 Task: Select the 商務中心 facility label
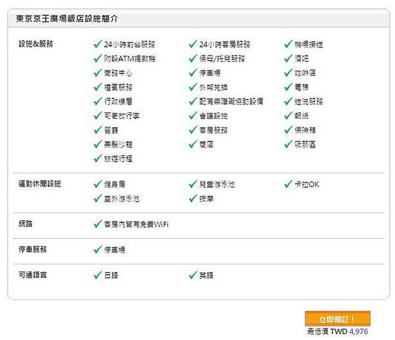pos(118,73)
